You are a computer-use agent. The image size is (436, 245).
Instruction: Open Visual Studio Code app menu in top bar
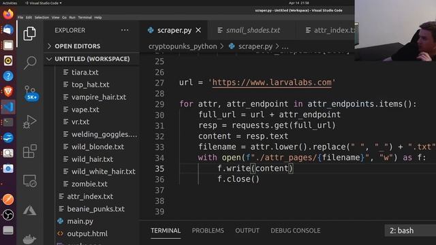[x=44, y=3]
